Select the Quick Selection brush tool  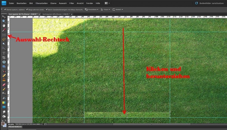point(4,48)
